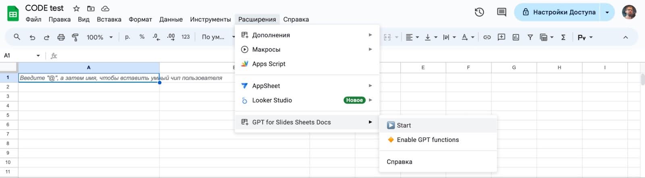645x178 pixels.
Task: Click the document title CODE test
Action: coord(44,8)
